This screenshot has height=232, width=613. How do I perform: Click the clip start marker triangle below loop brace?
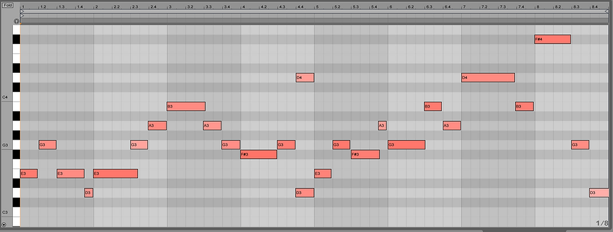pos(22,16)
